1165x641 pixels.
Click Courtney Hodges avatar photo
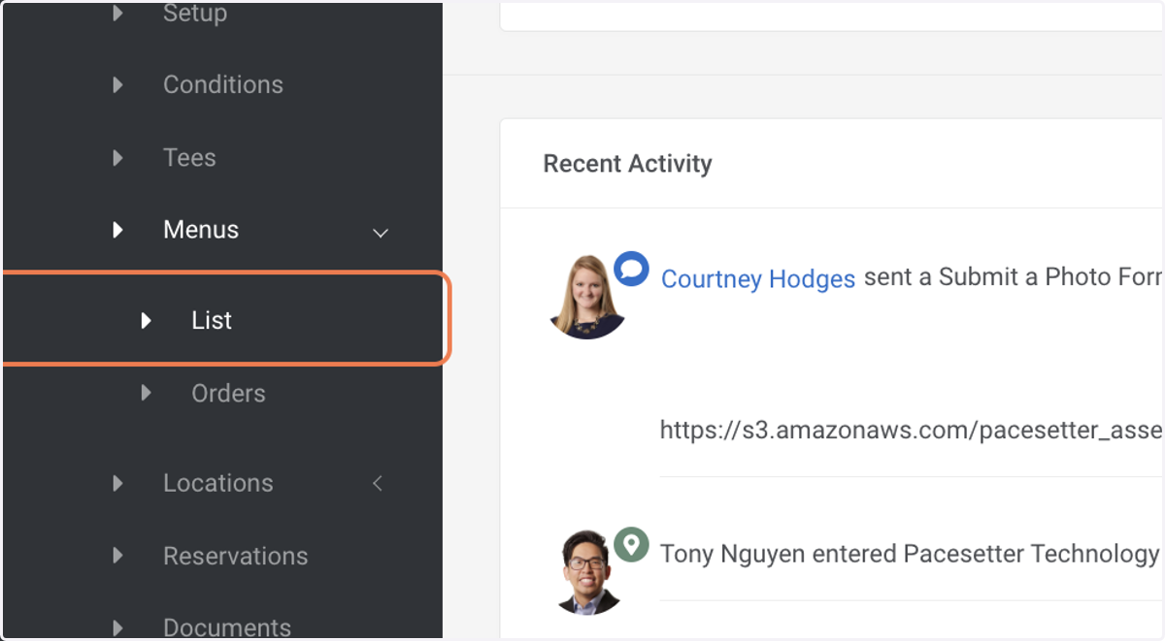point(587,297)
